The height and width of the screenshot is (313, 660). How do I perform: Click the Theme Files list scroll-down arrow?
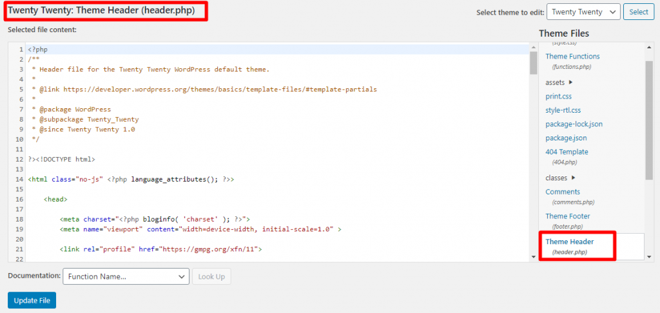648,256
